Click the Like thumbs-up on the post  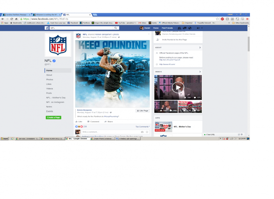79,122
